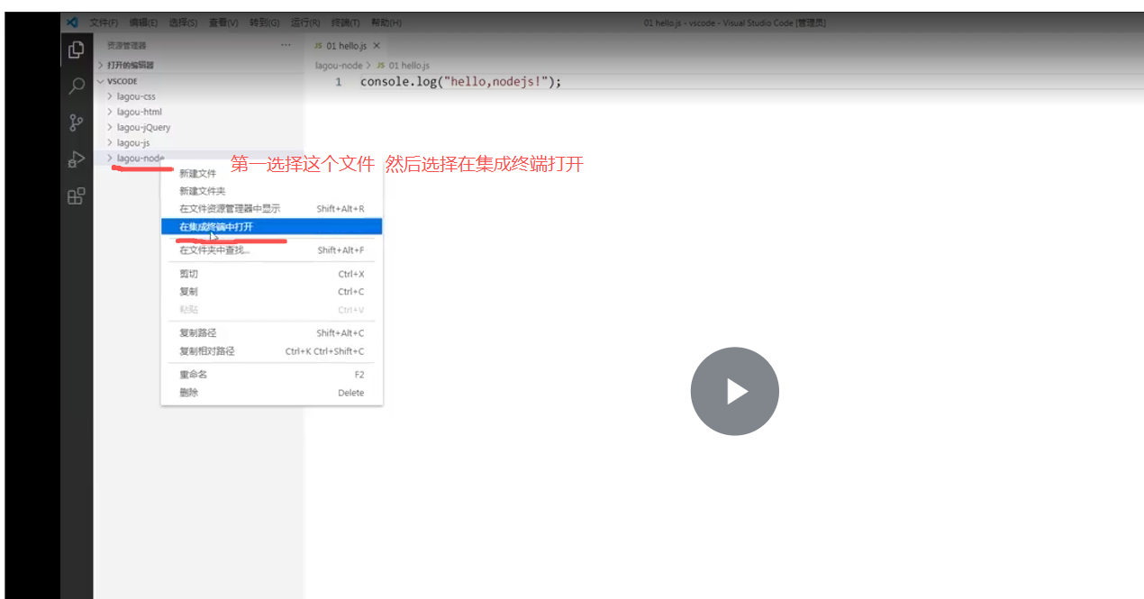Choose 复制相对路径 from context menu
This screenshot has height=599, width=1144.
pos(271,351)
